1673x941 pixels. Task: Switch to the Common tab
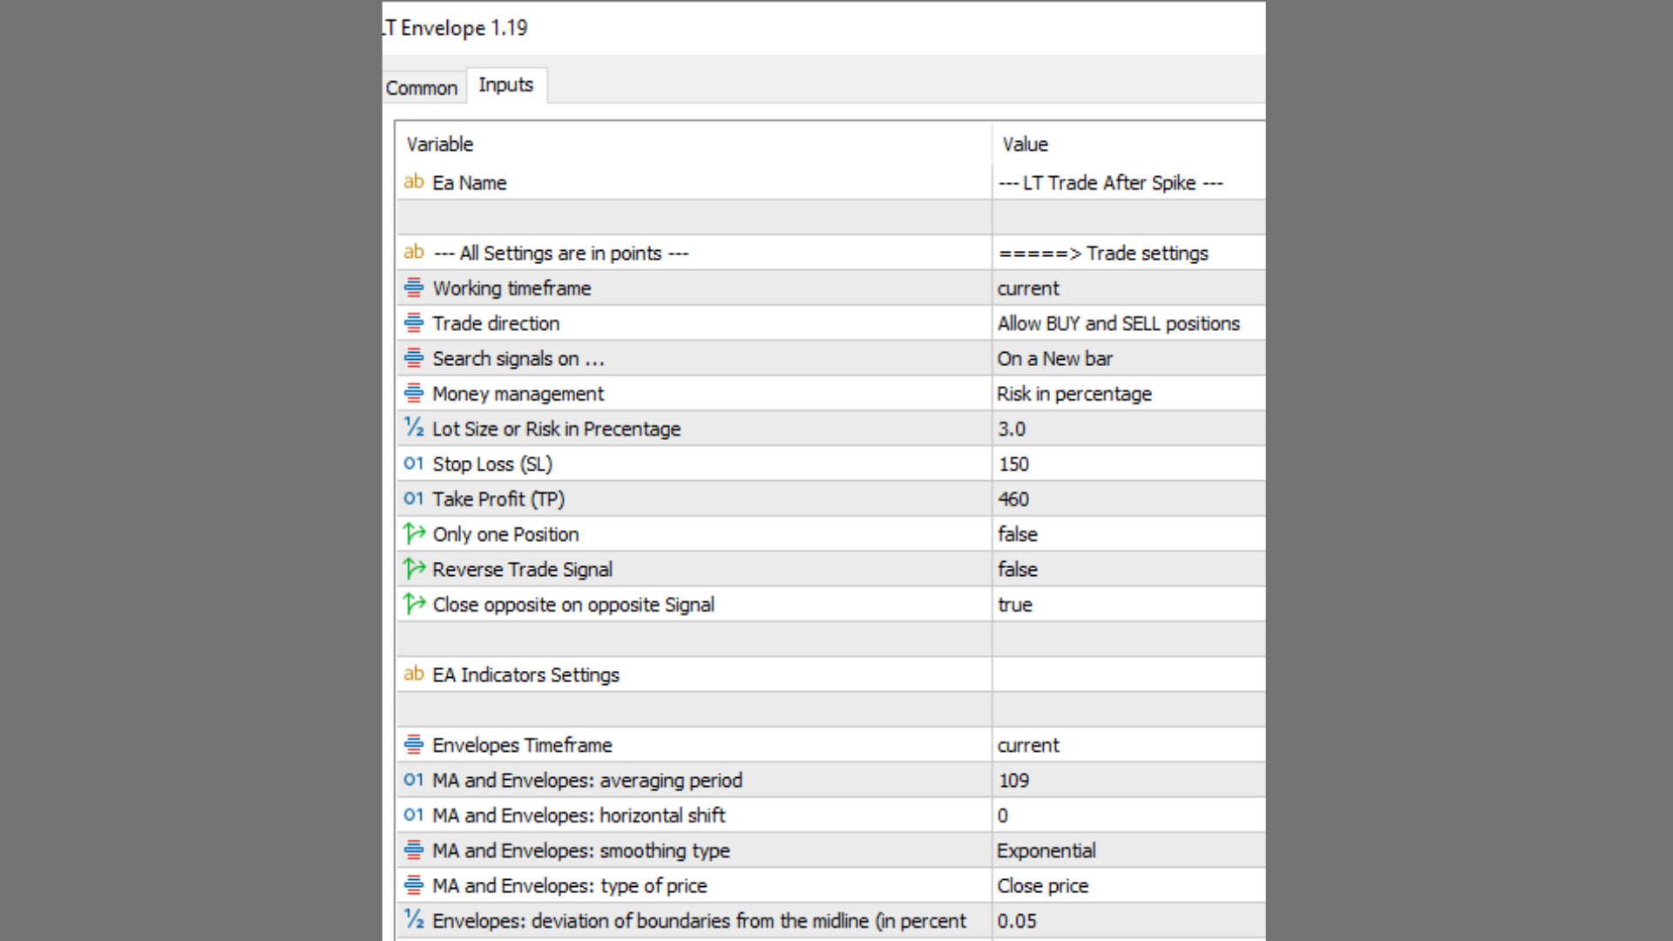coord(422,88)
